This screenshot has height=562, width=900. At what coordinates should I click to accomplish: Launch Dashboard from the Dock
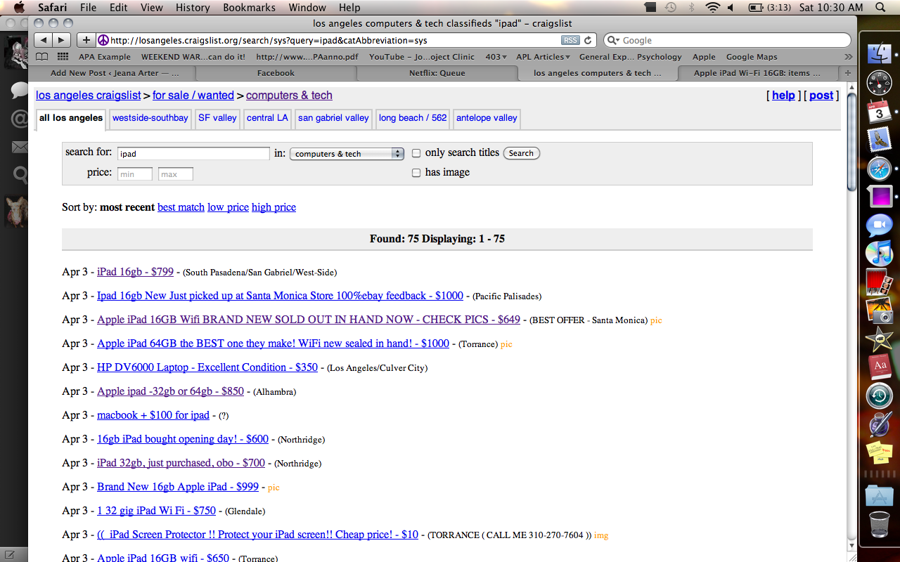coord(879,83)
